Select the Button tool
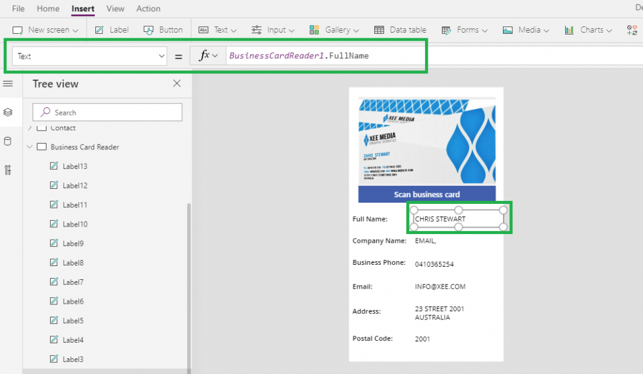Image resolution: width=643 pixels, height=374 pixels. [x=163, y=29]
